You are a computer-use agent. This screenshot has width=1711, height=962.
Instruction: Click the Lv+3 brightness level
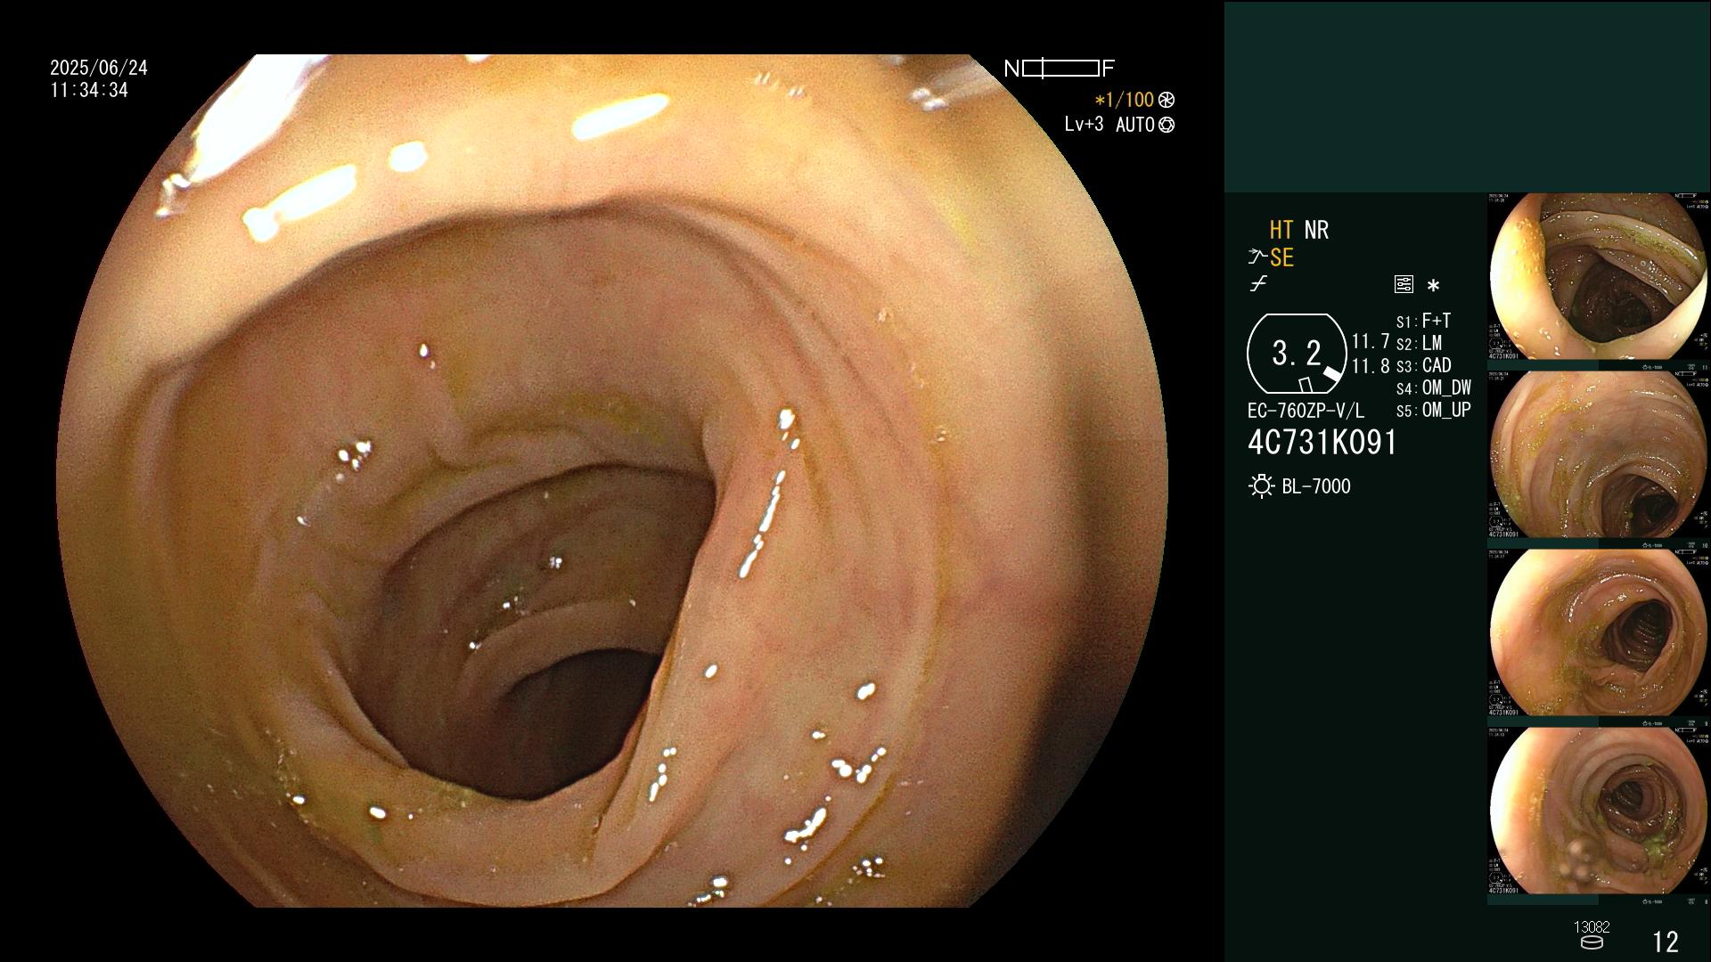pyautogui.click(x=1084, y=125)
